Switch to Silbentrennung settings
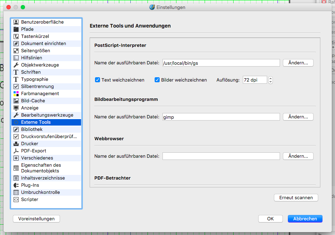Screen dimensions: 335x235 pos(37,87)
